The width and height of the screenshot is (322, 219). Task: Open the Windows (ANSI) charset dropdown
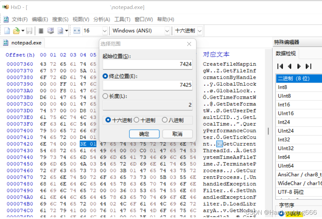pyautogui.click(x=167, y=31)
